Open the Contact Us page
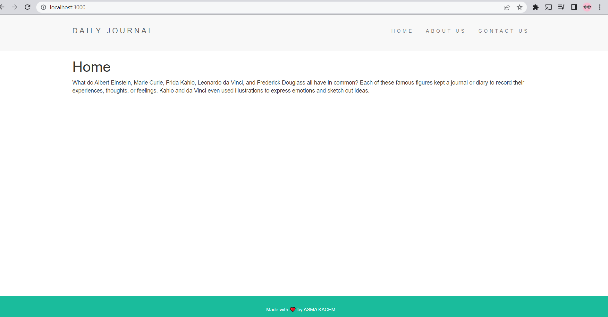 pos(503,31)
